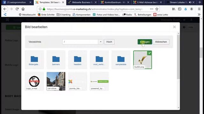Open the Bildergalerie folder
Screen dimensions: 204x114
[34, 60]
